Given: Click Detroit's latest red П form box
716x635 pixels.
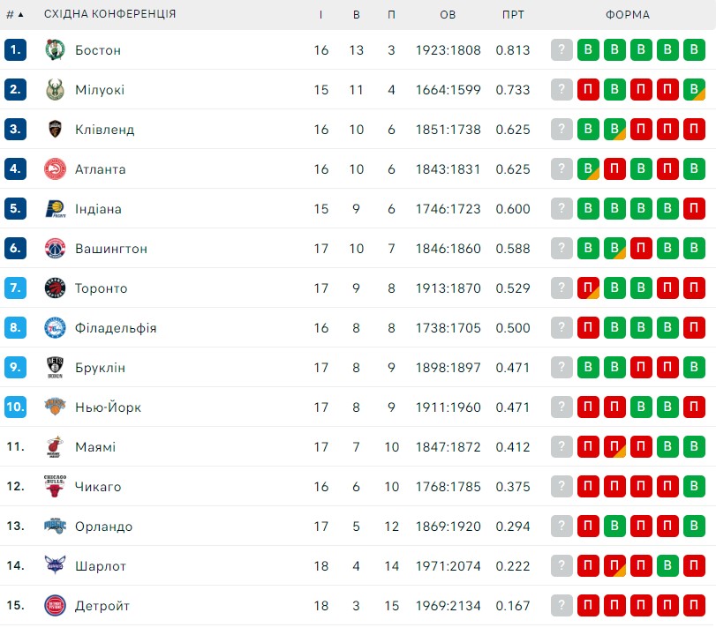Looking at the screenshot, I should tap(588, 605).
